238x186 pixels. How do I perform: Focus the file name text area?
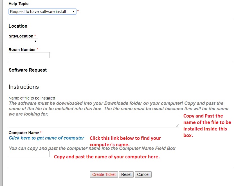click(x=94, y=122)
